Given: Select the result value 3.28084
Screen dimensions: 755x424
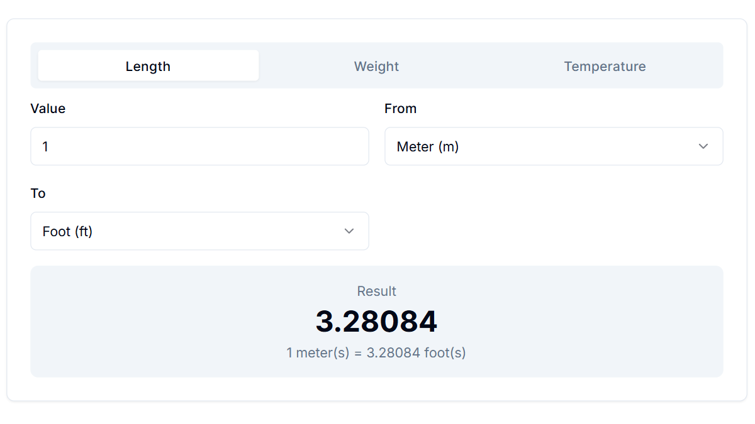Looking at the screenshot, I should pos(376,321).
